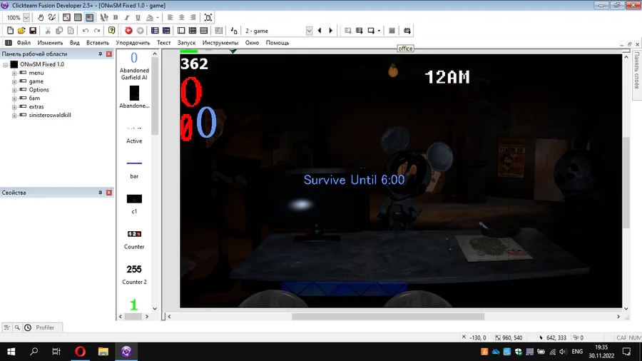Save the current application
The width and height of the screenshot is (642, 361).
point(33,31)
